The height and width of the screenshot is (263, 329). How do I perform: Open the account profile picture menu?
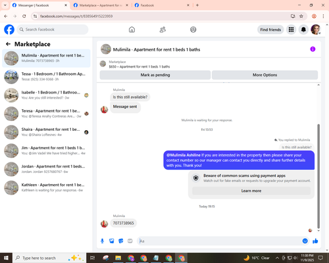pos(316,30)
